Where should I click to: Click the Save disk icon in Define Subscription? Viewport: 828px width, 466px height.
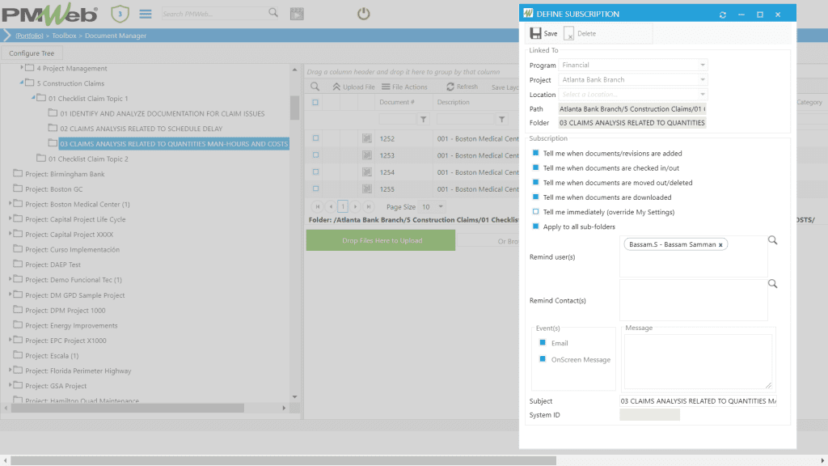(535, 32)
